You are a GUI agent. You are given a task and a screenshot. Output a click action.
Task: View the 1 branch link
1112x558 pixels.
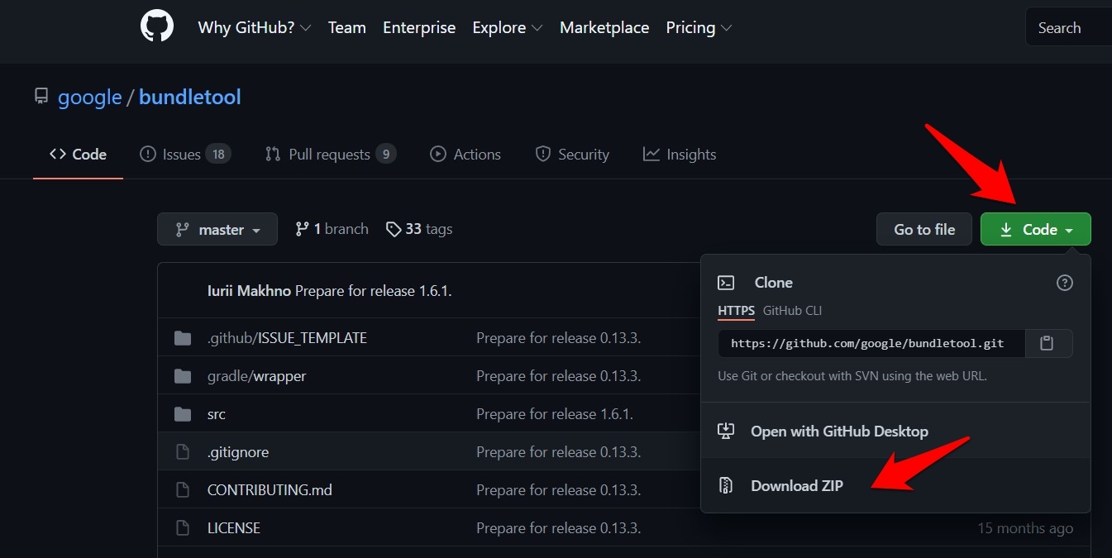tap(332, 229)
